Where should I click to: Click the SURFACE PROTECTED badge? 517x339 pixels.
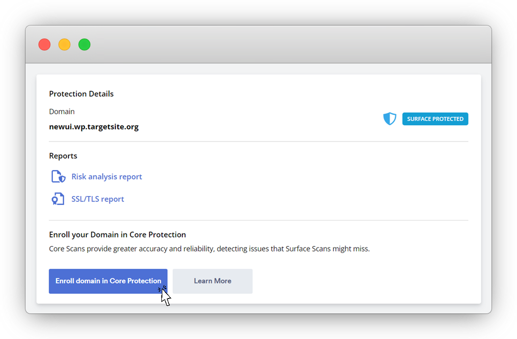435,119
